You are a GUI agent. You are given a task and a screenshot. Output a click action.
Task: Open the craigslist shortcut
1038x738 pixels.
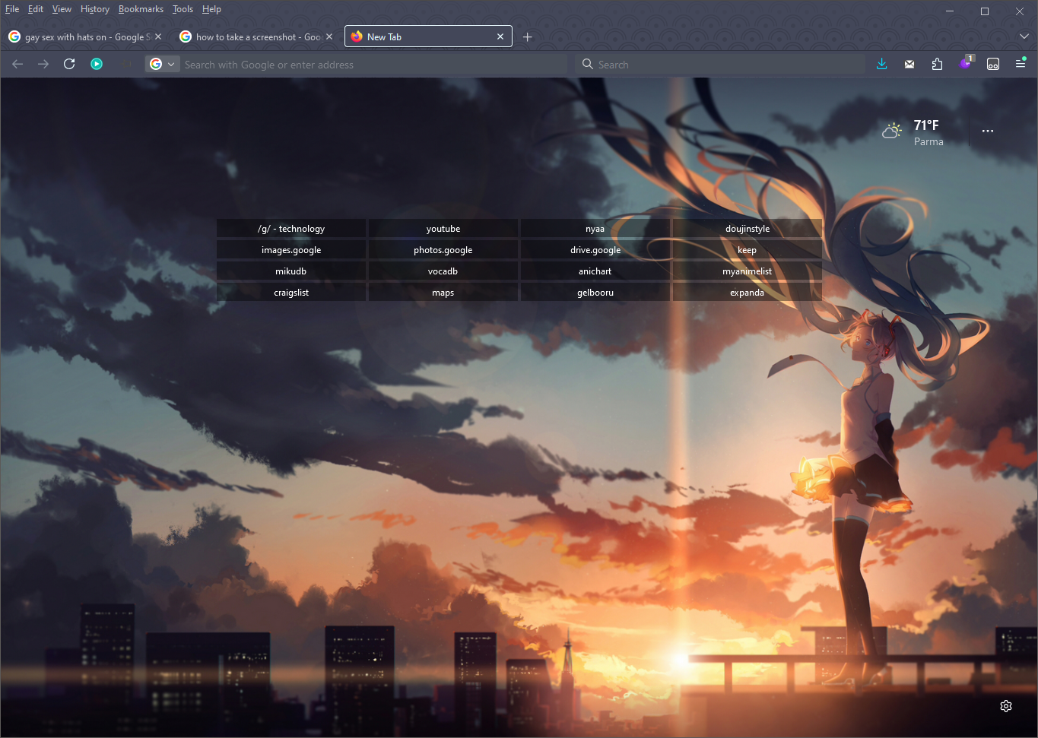[291, 293]
